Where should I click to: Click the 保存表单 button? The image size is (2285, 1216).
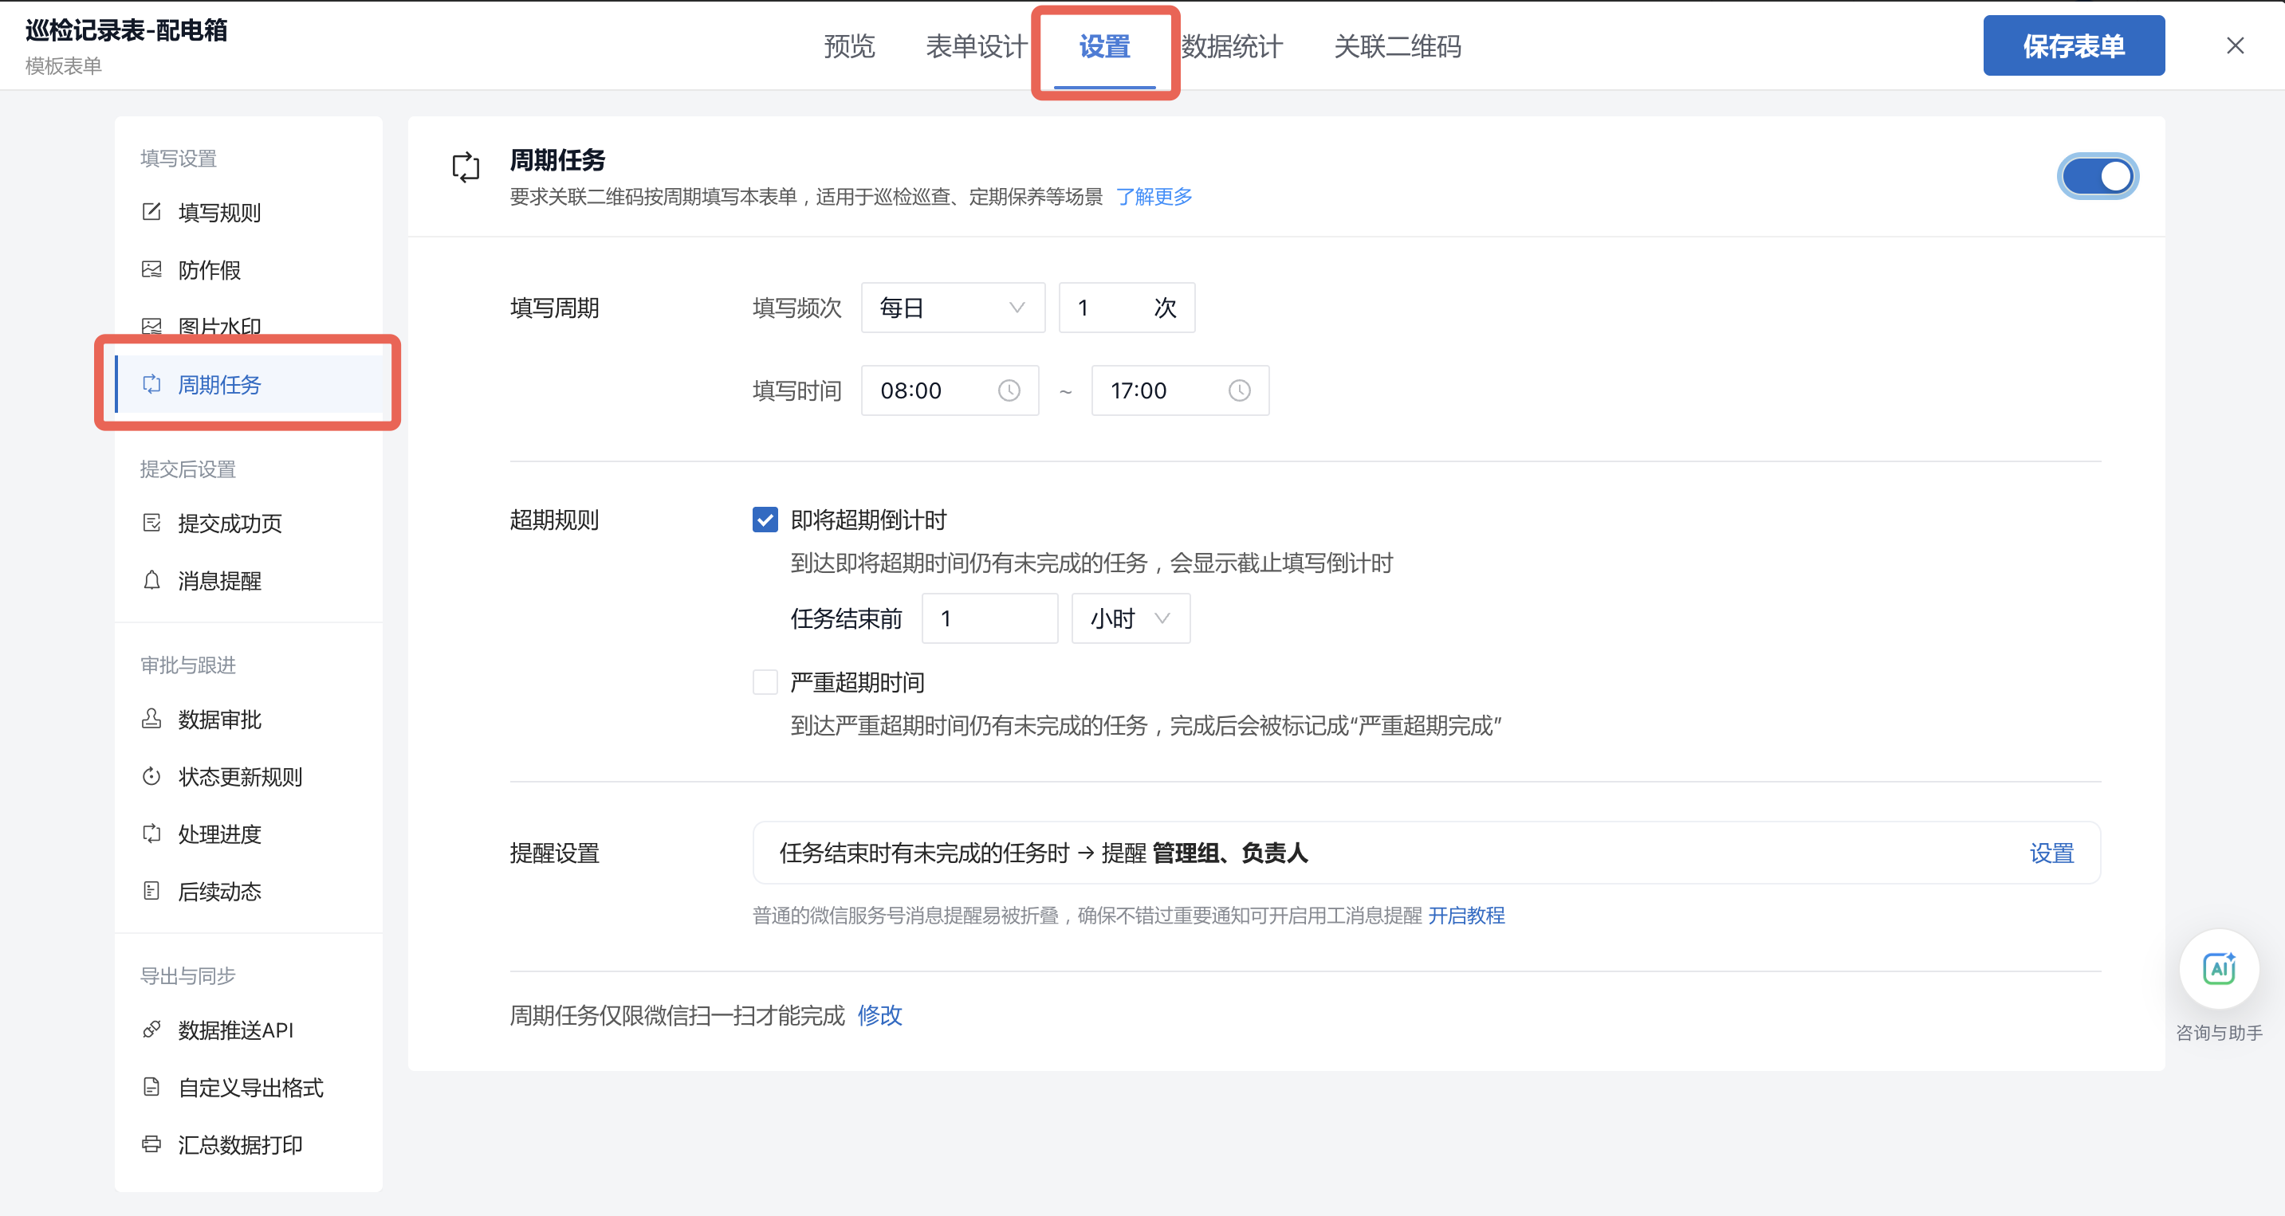point(2073,46)
